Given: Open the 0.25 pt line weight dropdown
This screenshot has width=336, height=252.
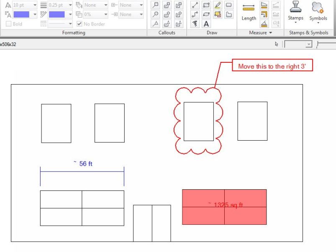Looking at the screenshot, I should [70, 5].
